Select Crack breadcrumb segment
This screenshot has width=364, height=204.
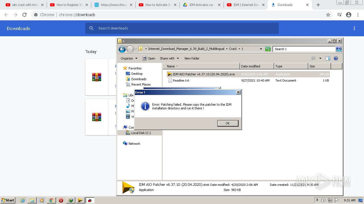233,49
